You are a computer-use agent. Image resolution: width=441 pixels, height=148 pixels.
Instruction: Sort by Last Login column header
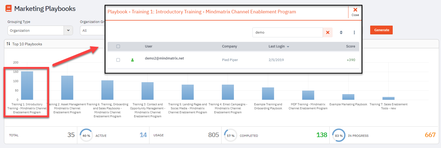pos(277,46)
